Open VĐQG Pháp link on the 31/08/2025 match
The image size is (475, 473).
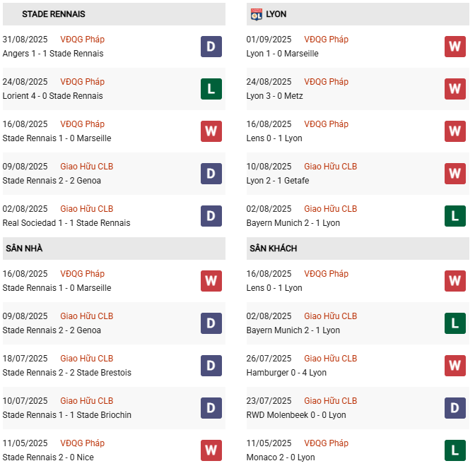(x=82, y=40)
